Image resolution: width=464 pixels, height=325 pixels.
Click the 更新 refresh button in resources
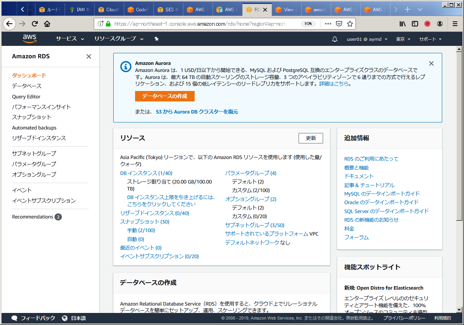(x=311, y=138)
